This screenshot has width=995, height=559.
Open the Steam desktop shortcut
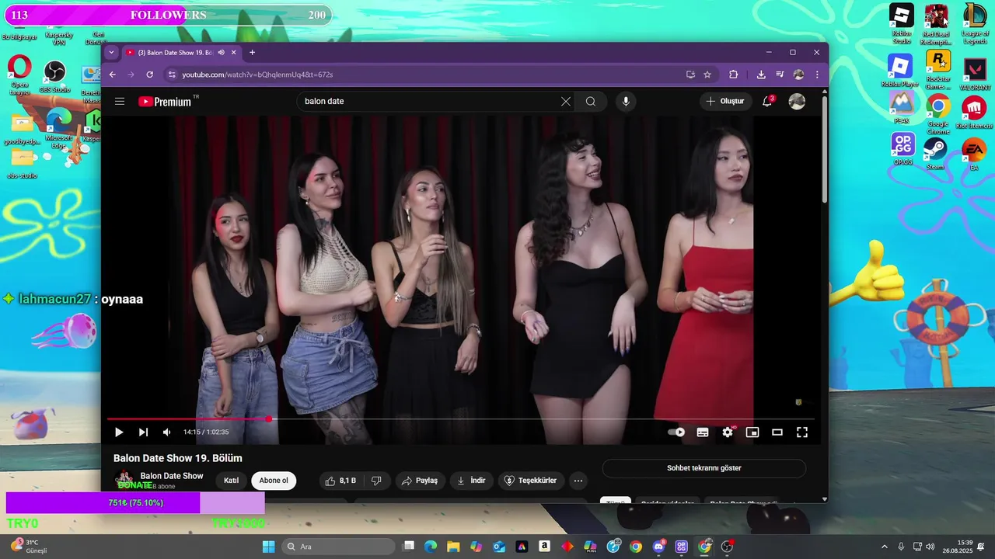[x=935, y=153]
